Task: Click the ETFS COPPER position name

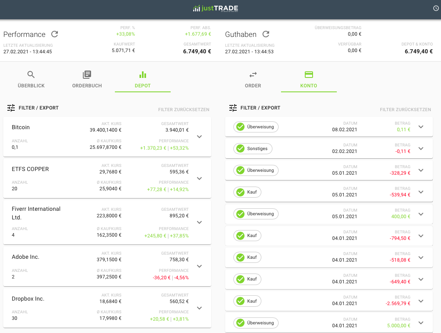Action: pyautogui.click(x=30, y=169)
